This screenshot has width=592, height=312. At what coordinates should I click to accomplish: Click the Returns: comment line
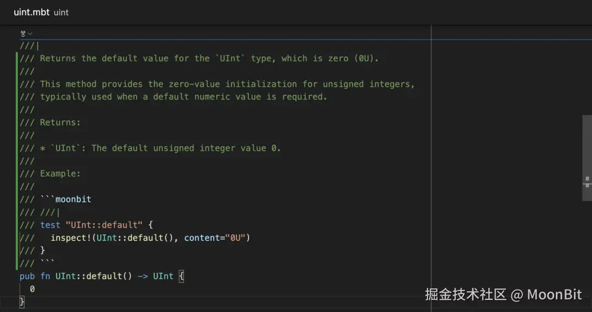pos(60,122)
